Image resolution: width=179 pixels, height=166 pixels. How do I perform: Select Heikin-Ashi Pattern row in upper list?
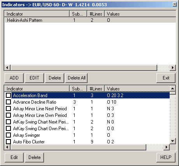[90, 20]
